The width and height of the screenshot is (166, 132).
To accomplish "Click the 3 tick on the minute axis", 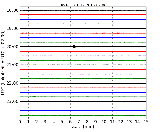I will tap(45, 122).
